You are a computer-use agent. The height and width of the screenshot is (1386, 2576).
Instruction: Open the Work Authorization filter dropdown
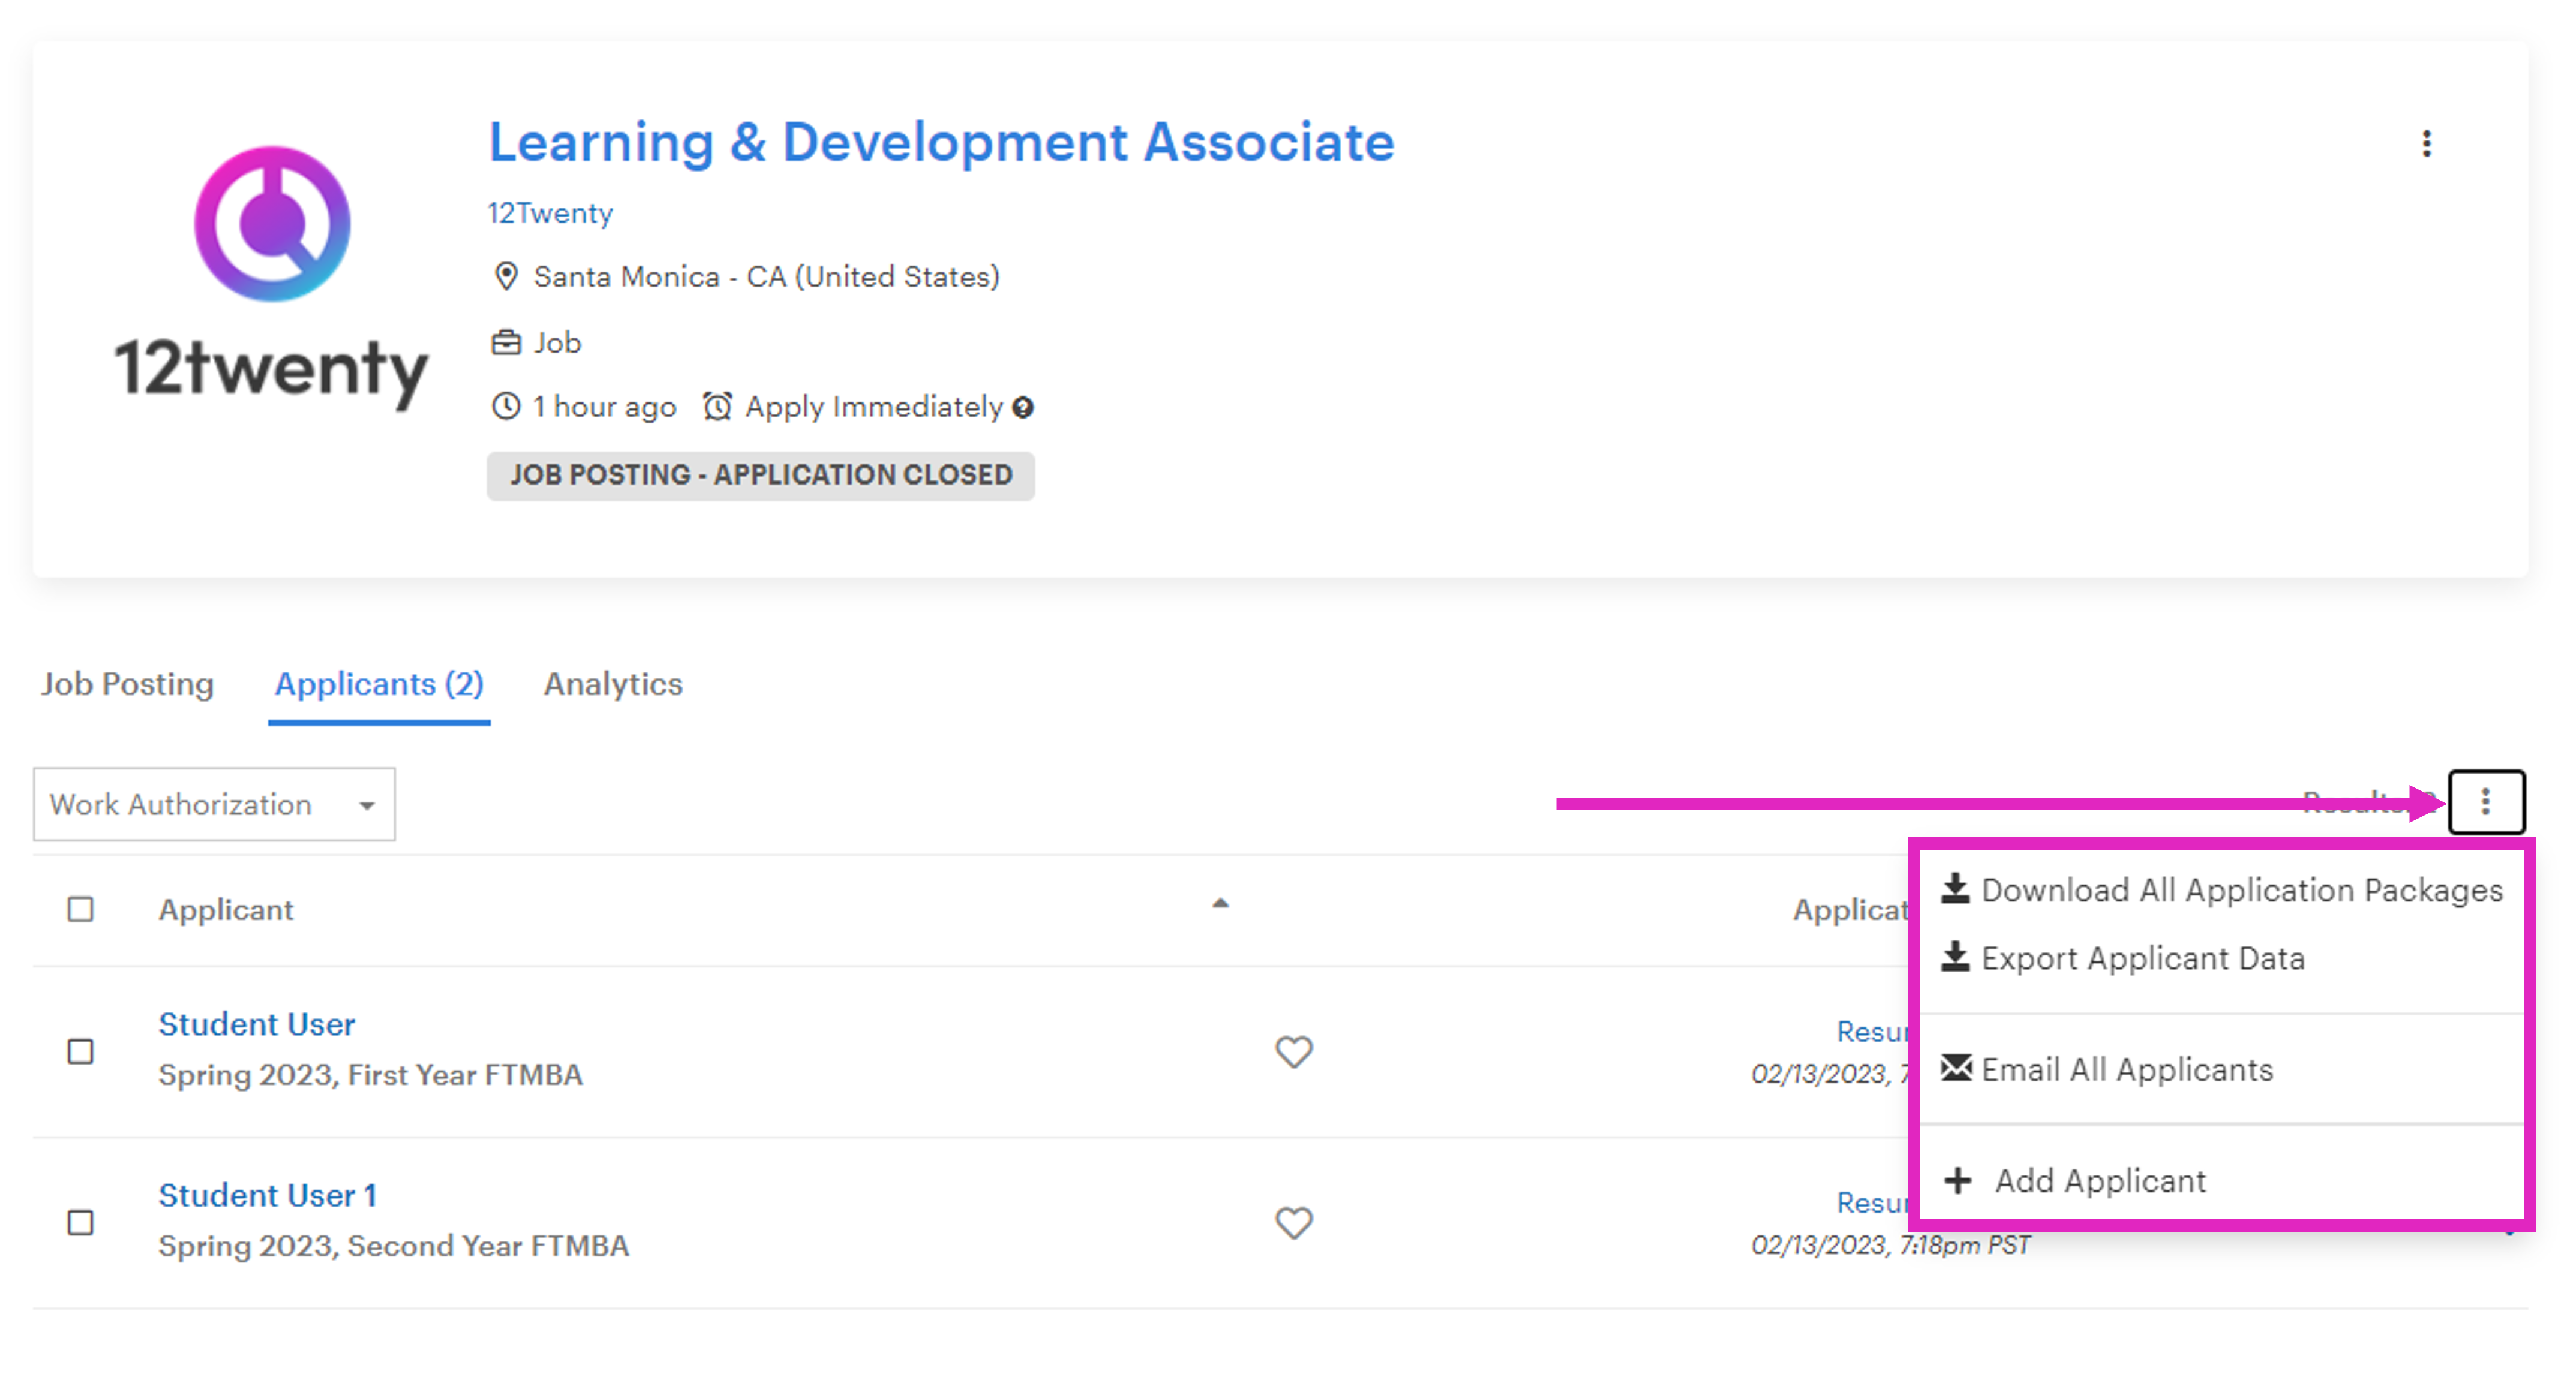point(214,804)
